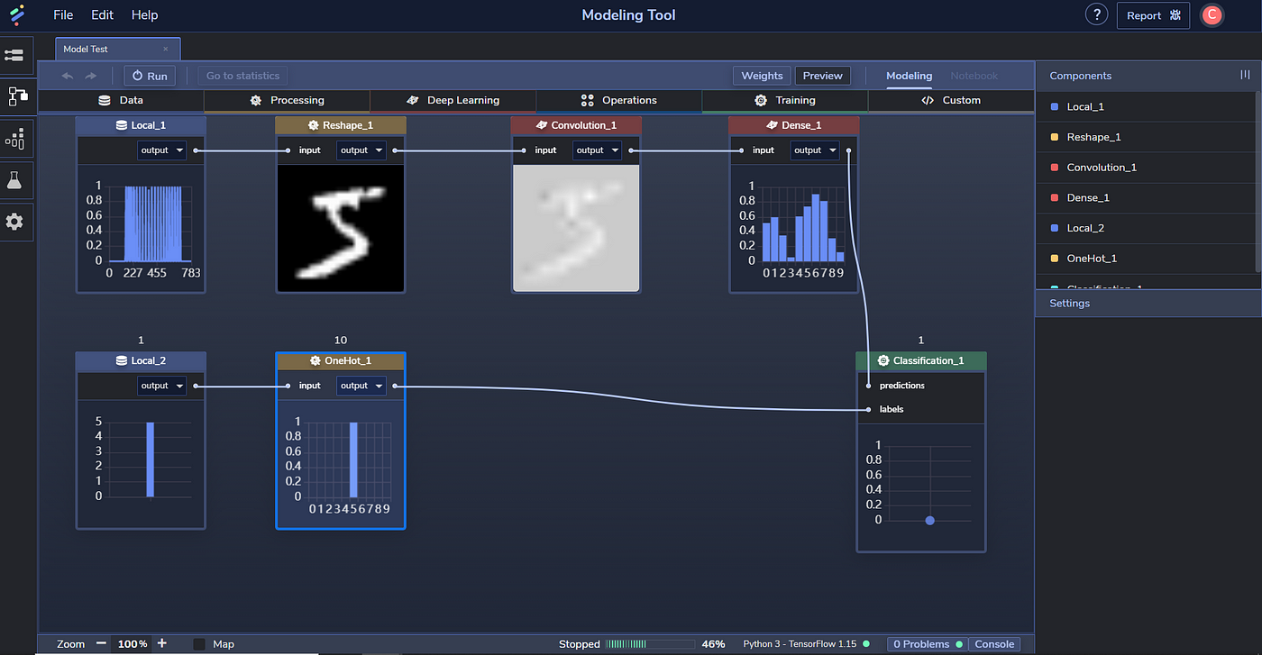
Task: Open the help question mark icon
Action: (1096, 14)
